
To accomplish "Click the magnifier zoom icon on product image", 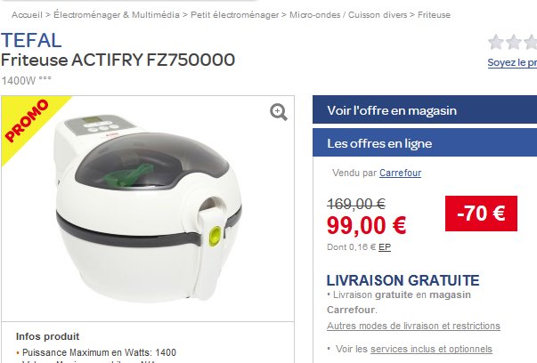I will coord(279,112).
